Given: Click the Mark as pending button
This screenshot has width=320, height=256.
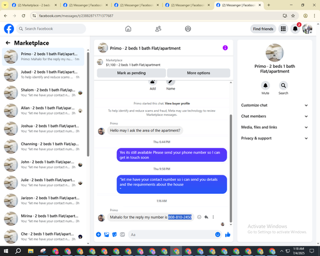Looking at the screenshot, I should click(x=131, y=73).
